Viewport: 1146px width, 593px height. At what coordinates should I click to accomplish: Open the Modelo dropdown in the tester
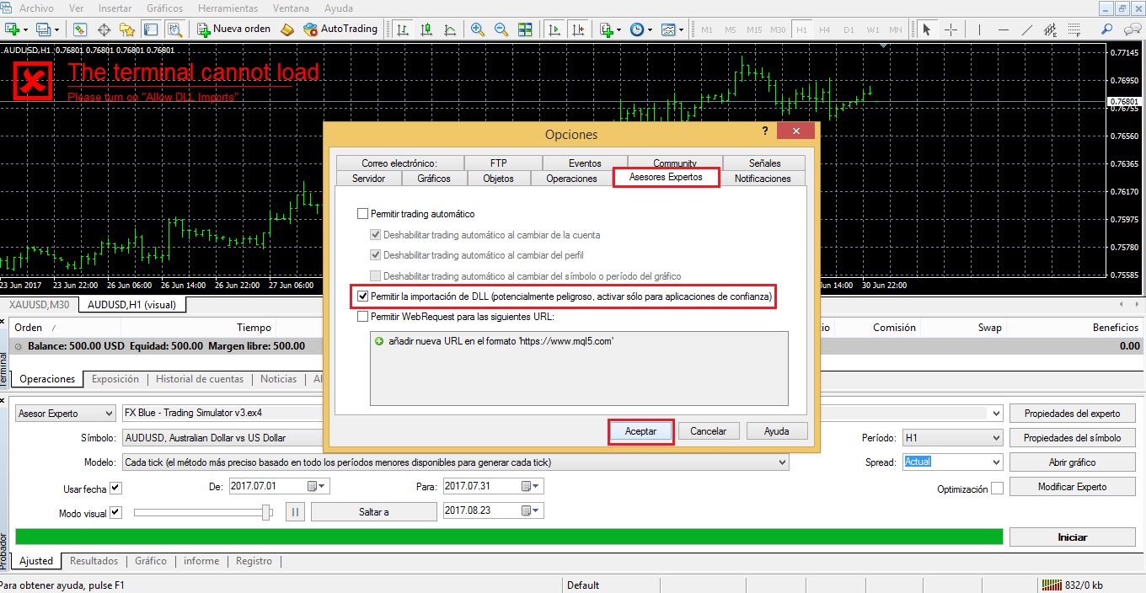tap(781, 462)
